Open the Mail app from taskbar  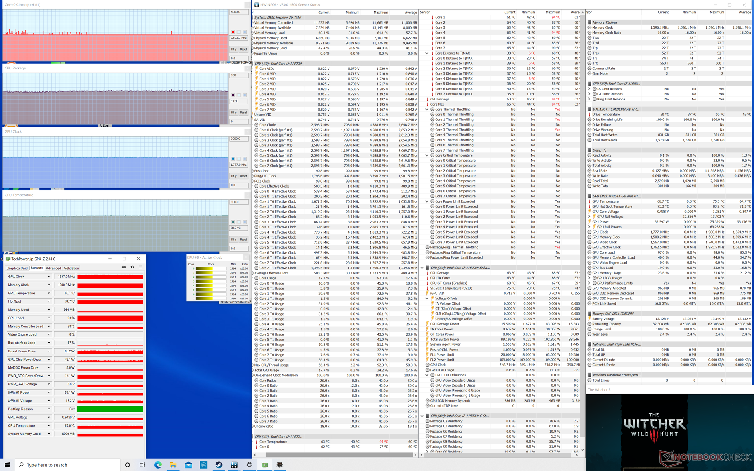188,465
